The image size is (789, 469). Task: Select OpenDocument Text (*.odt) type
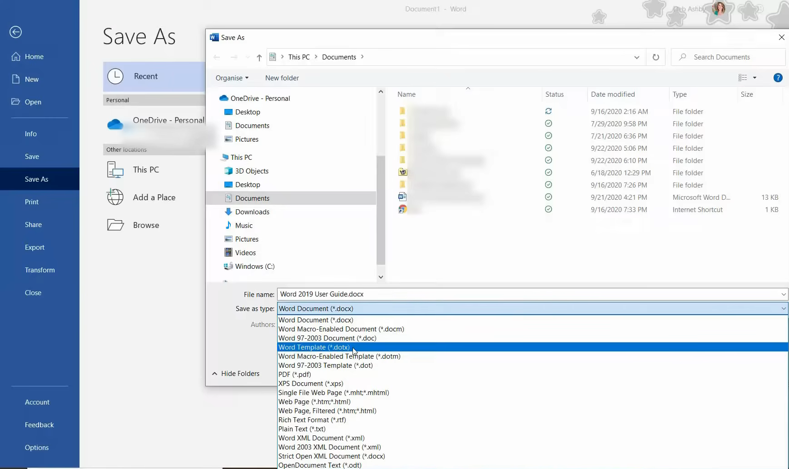533,465
